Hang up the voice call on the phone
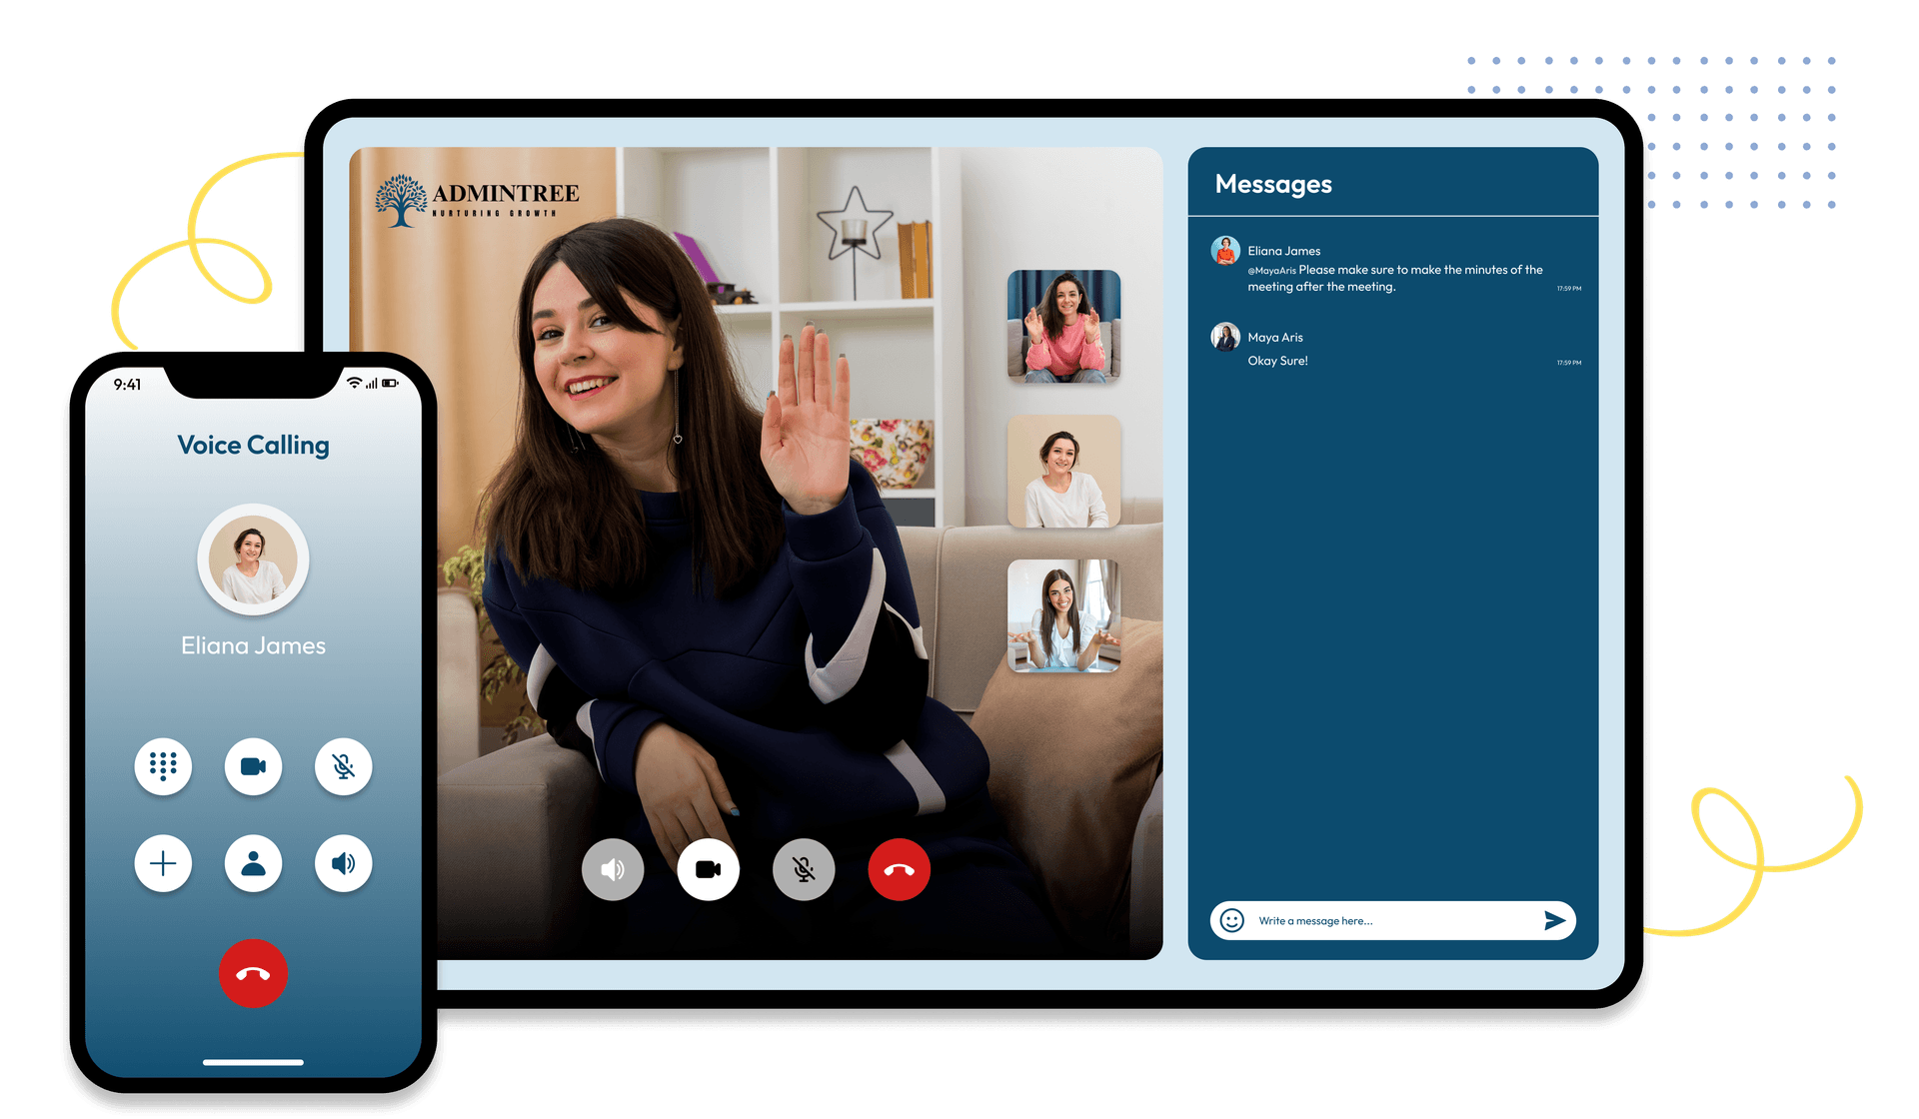 coord(253,973)
